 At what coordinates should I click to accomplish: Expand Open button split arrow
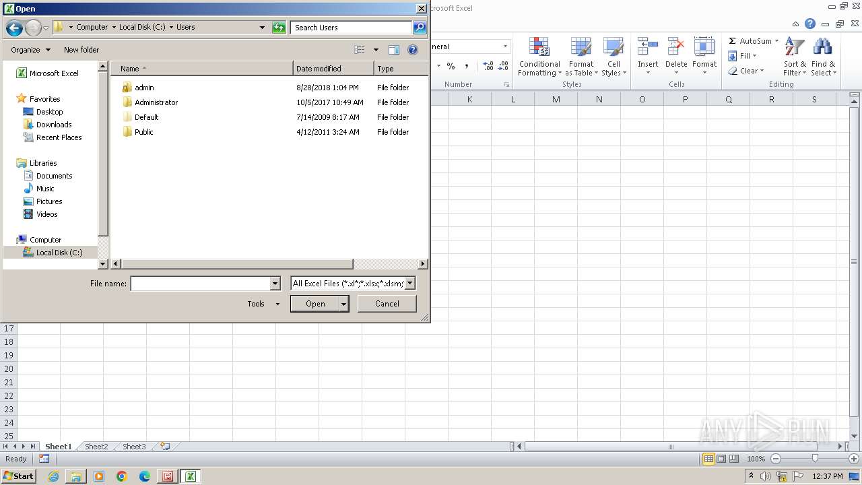tap(343, 304)
